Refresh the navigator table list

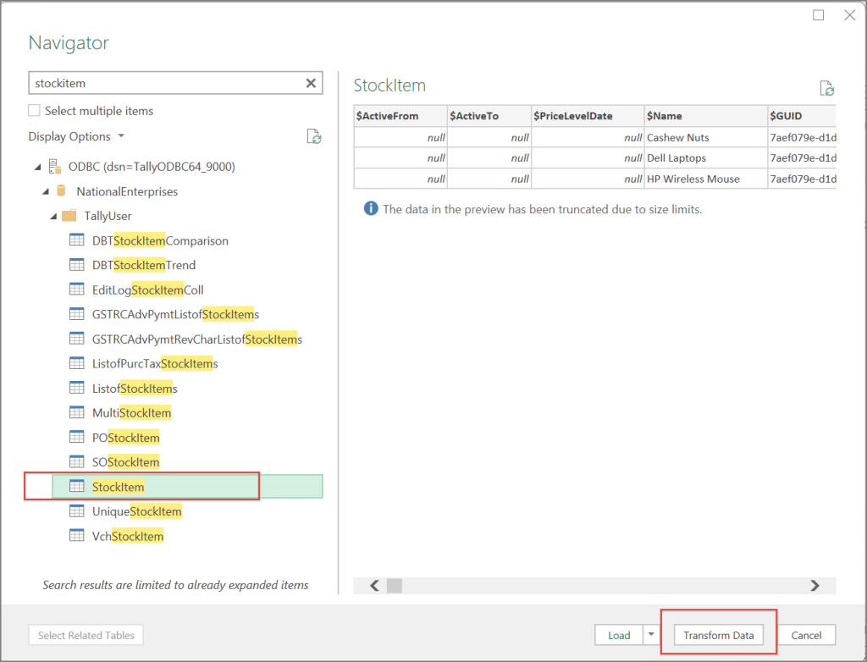(314, 136)
